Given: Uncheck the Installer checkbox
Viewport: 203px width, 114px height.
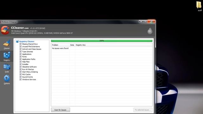Looking at the screenshot, I should (20, 64).
